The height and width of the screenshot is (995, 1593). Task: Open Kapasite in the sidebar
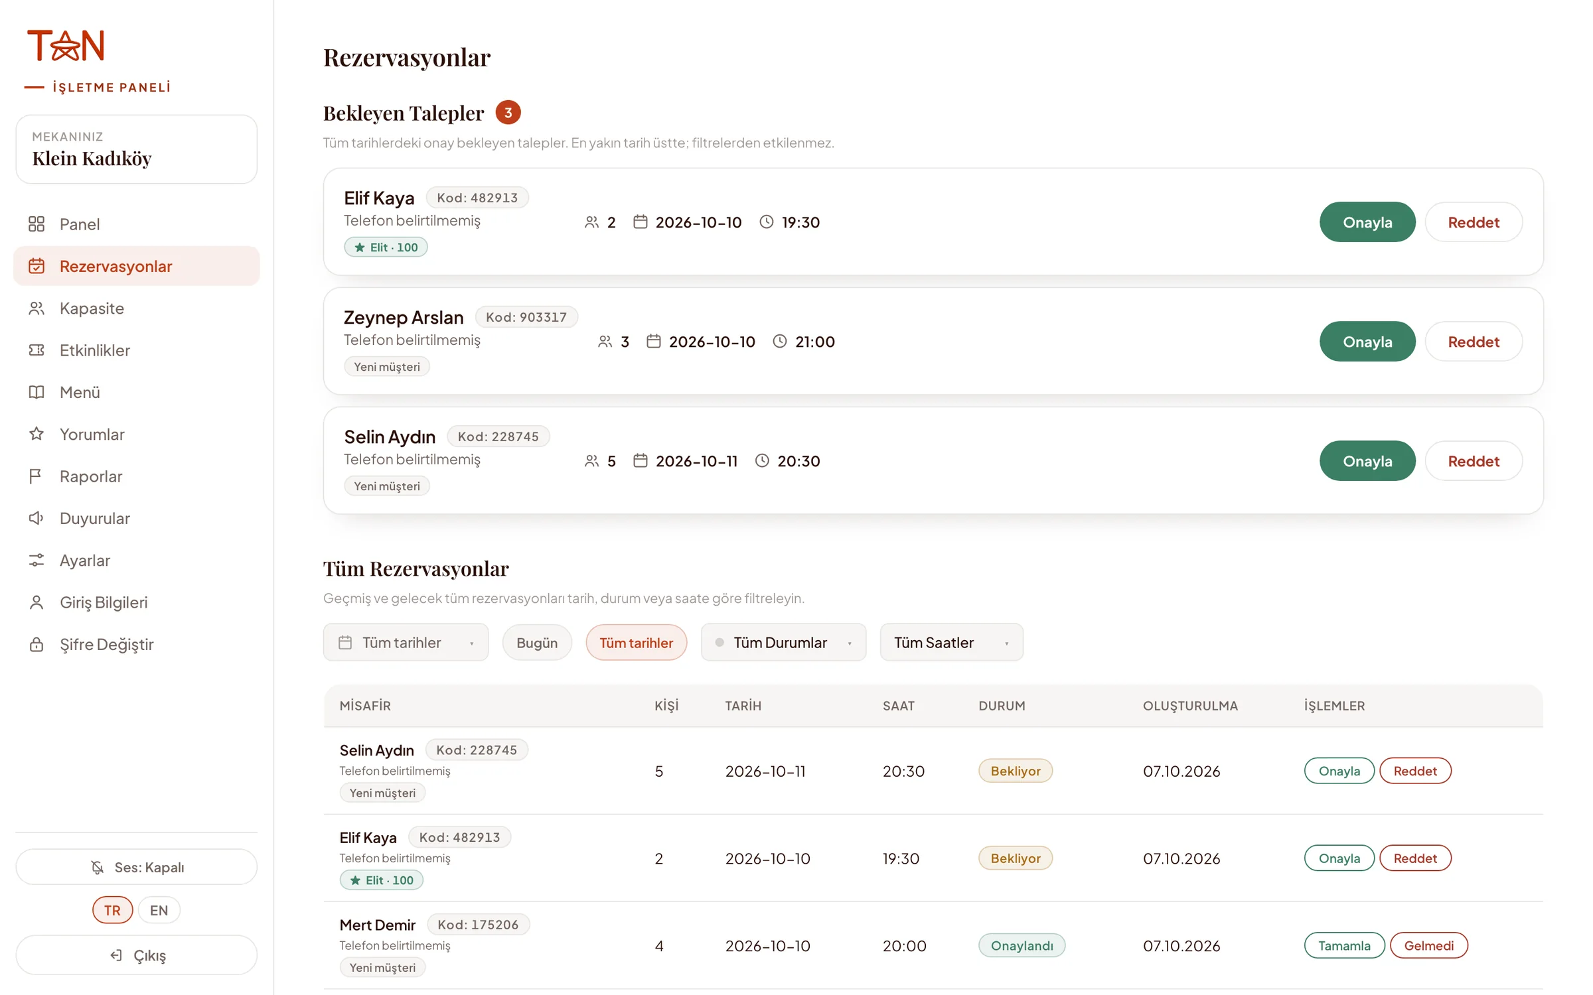click(137, 308)
